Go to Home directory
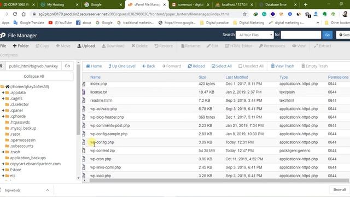350x197 pixels. pyautogui.click(x=94, y=66)
